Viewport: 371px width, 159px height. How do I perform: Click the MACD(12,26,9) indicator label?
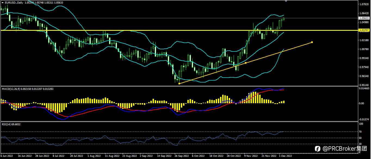click(11, 89)
